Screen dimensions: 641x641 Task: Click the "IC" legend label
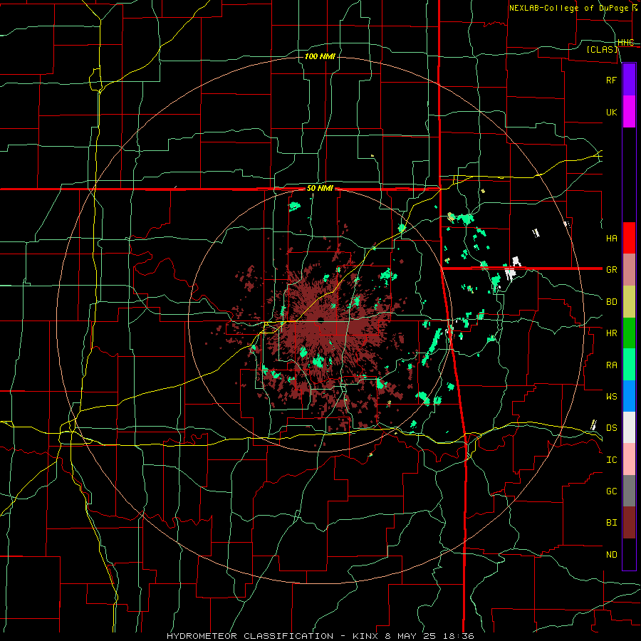tap(611, 459)
